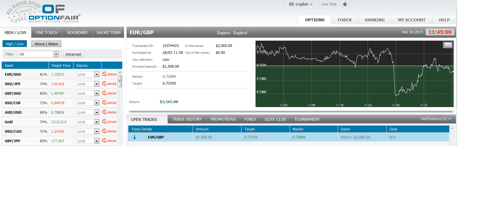
Task: Open the expiry dropdown for USD/JPY
Action: [x=97, y=84]
